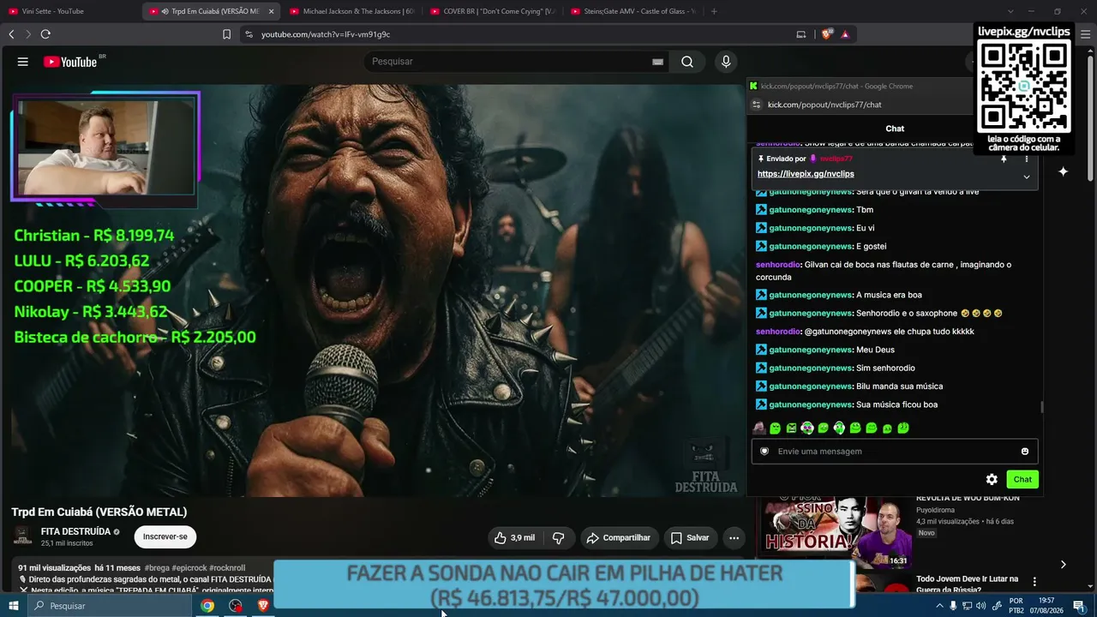Click username senhorodio in Gilvan cai message
The height and width of the screenshot is (617, 1097).
click(x=778, y=265)
